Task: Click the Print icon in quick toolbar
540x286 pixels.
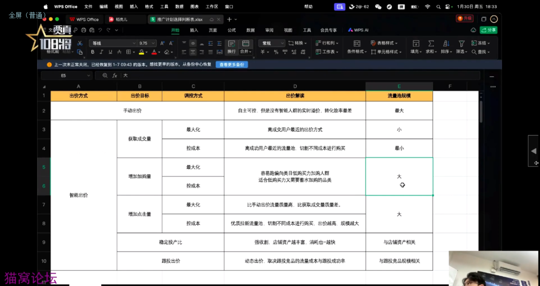Action: (84, 30)
